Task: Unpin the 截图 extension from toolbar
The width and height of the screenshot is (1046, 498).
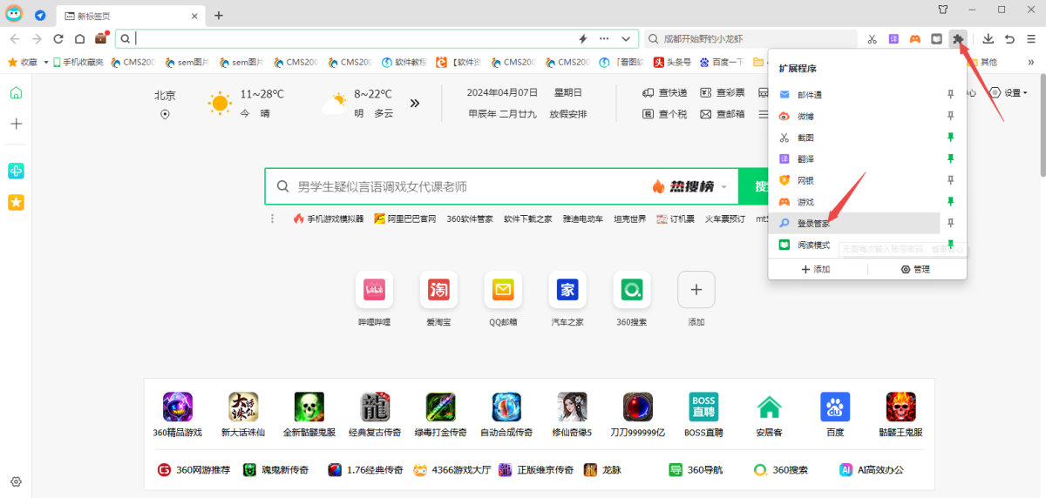Action: point(951,138)
